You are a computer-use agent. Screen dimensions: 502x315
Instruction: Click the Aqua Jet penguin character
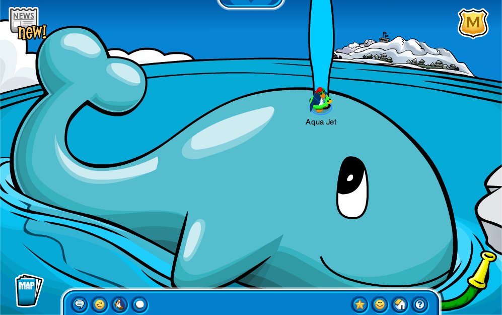click(x=320, y=100)
